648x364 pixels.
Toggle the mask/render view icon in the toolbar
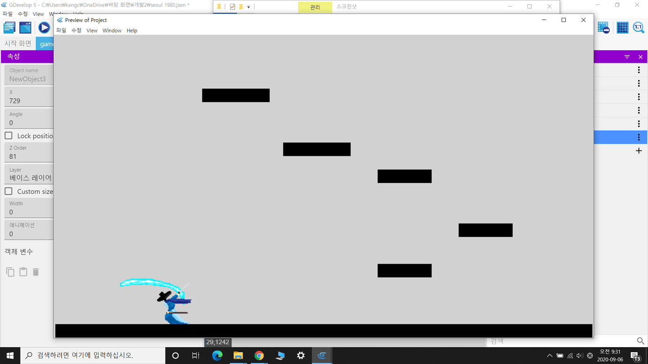604,27
